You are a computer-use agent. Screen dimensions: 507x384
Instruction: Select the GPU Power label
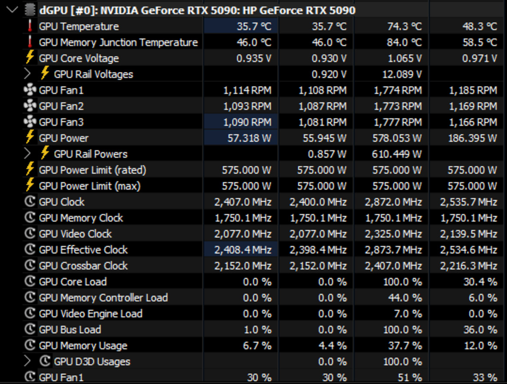tap(64, 138)
